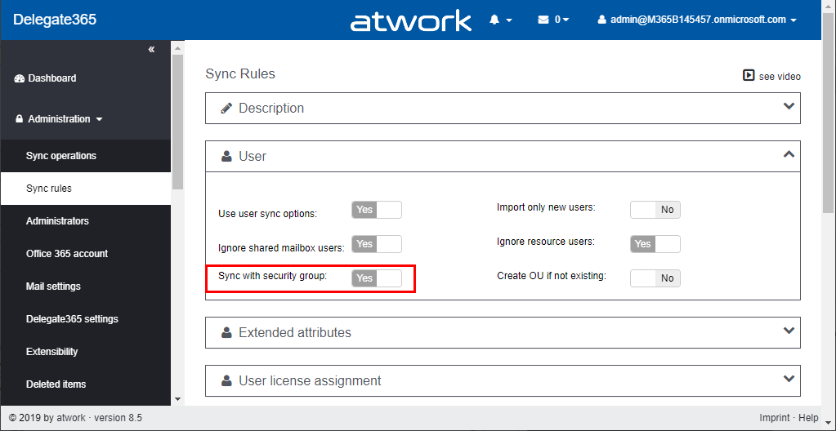Open Deleted items menu item
The height and width of the screenshot is (431, 836).
point(86,384)
